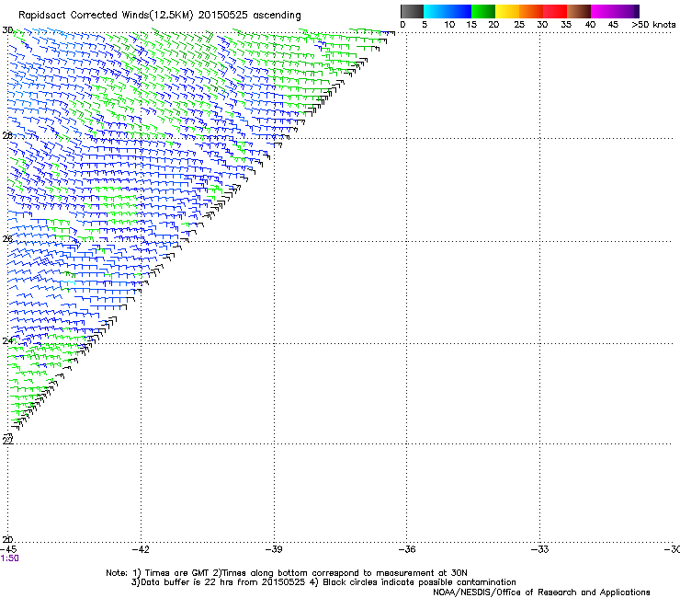The width and height of the screenshot is (680, 598).
Task: Click the blue 10-15 knots legend swatch
Action: click(x=459, y=11)
